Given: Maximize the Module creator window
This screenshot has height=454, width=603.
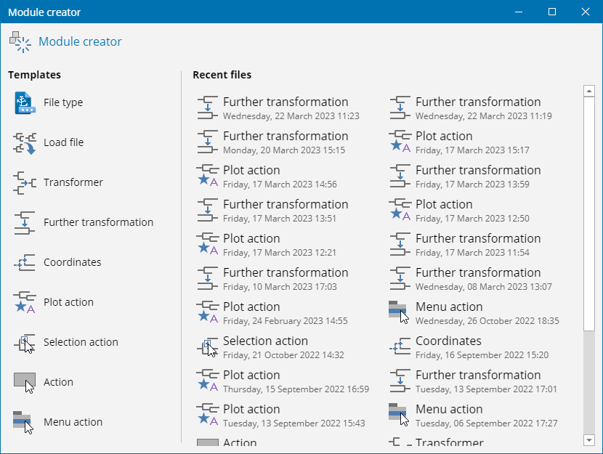Looking at the screenshot, I should (x=551, y=12).
